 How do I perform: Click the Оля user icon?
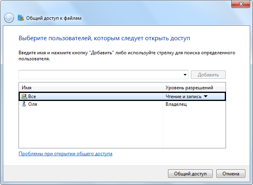(x=24, y=104)
